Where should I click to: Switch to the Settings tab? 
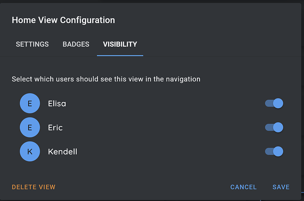[x=32, y=44]
